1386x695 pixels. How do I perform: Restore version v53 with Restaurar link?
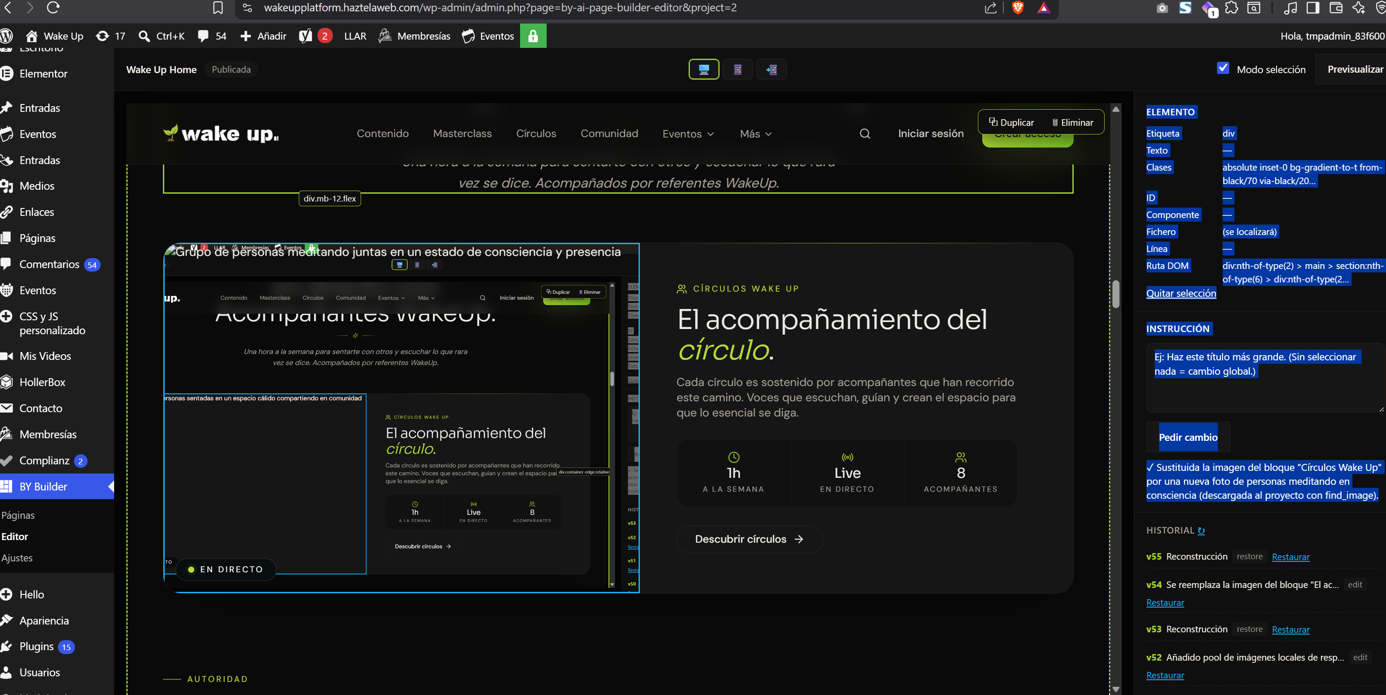point(1290,629)
